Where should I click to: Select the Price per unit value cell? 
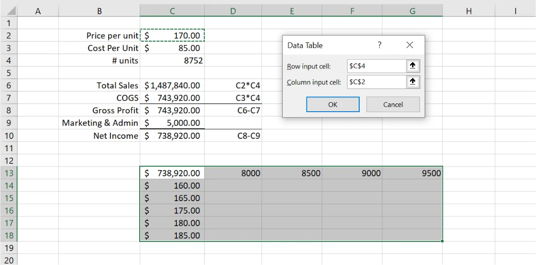tap(172, 35)
